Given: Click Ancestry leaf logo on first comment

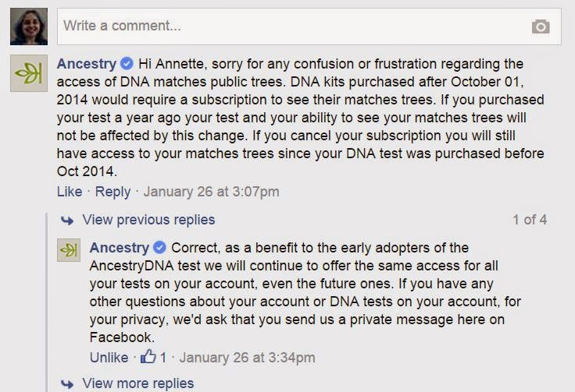Looking at the screenshot, I should [x=28, y=74].
